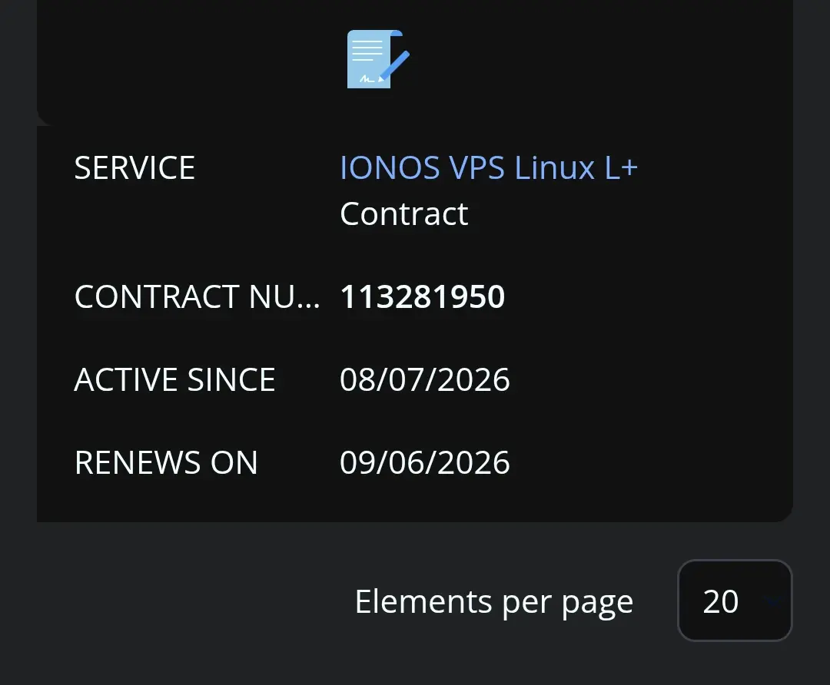Click contract number 113281950
Viewport: 830px width, 685px height.
(423, 296)
